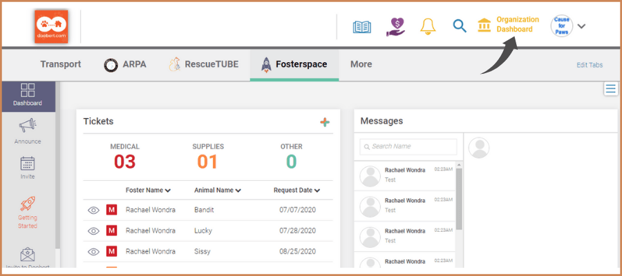The width and height of the screenshot is (622, 276).
Task: Sort by Animal Name column
Action: click(218, 190)
